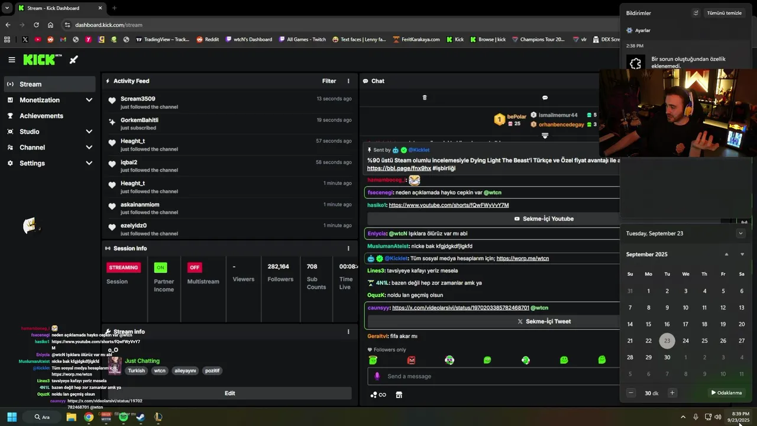Decrease focus duration with minus button
The image size is (757, 426).
(631, 393)
